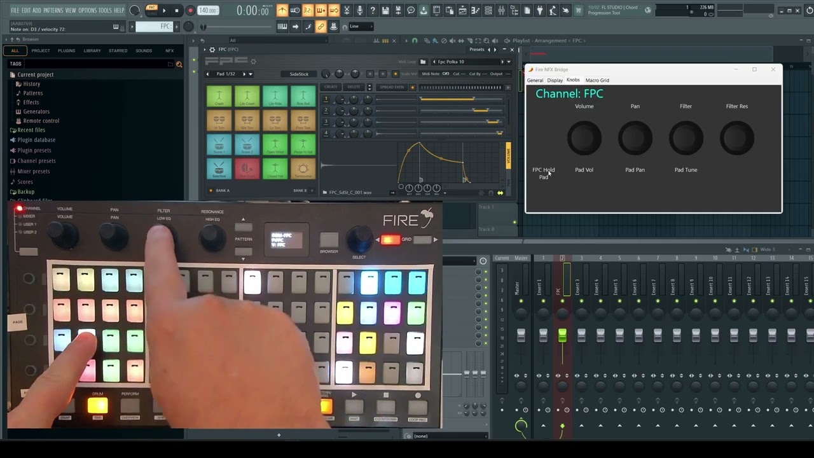This screenshot has width=814, height=458.
Task: Click the Snare 1 pad in FPC
Action: click(x=219, y=145)
